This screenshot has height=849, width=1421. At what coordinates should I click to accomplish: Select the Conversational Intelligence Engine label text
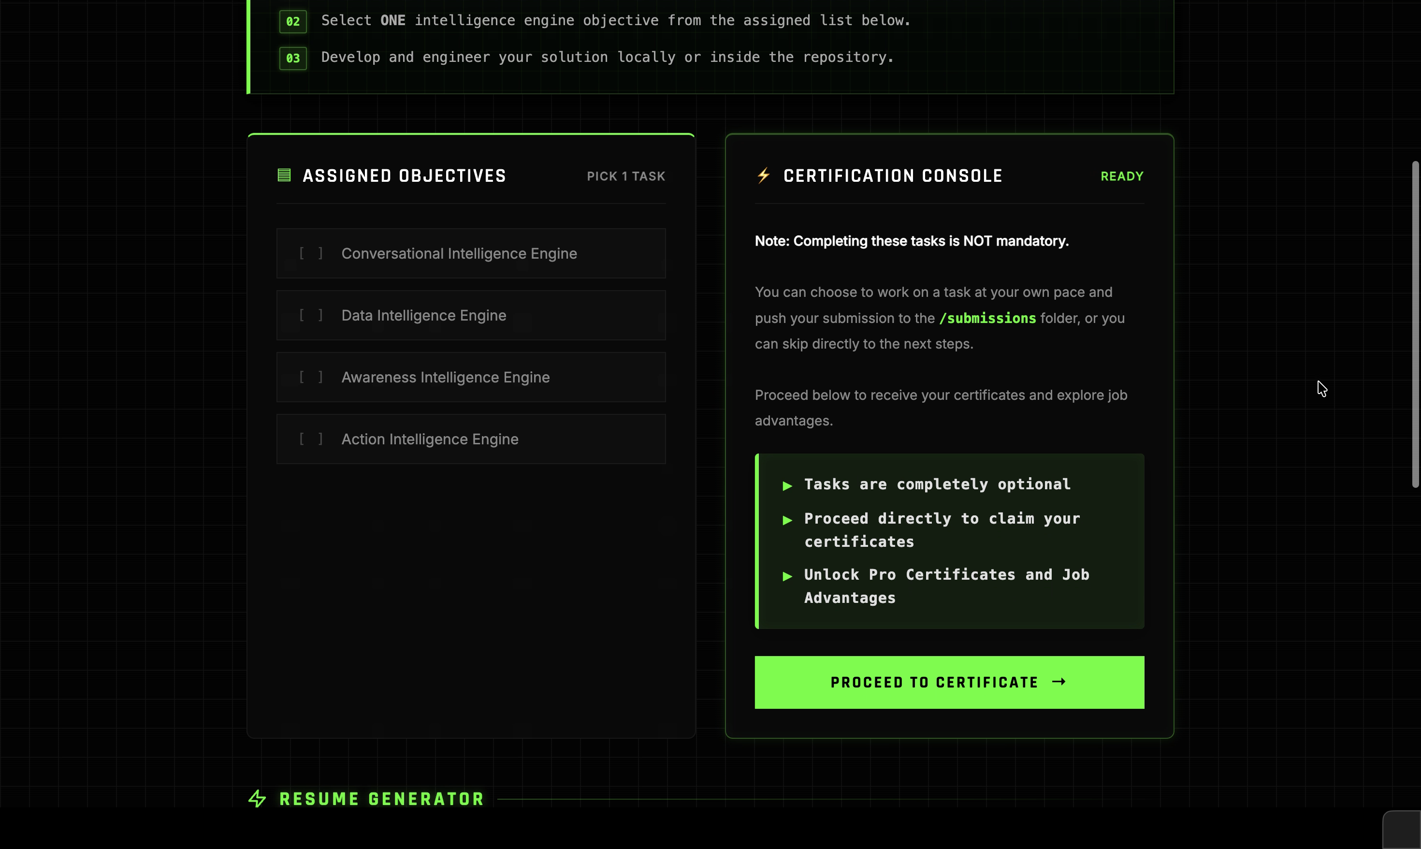tap(459, 253)
